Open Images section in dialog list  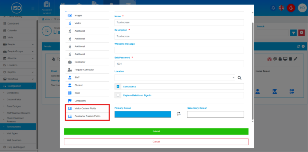click(x=87, y=16)
